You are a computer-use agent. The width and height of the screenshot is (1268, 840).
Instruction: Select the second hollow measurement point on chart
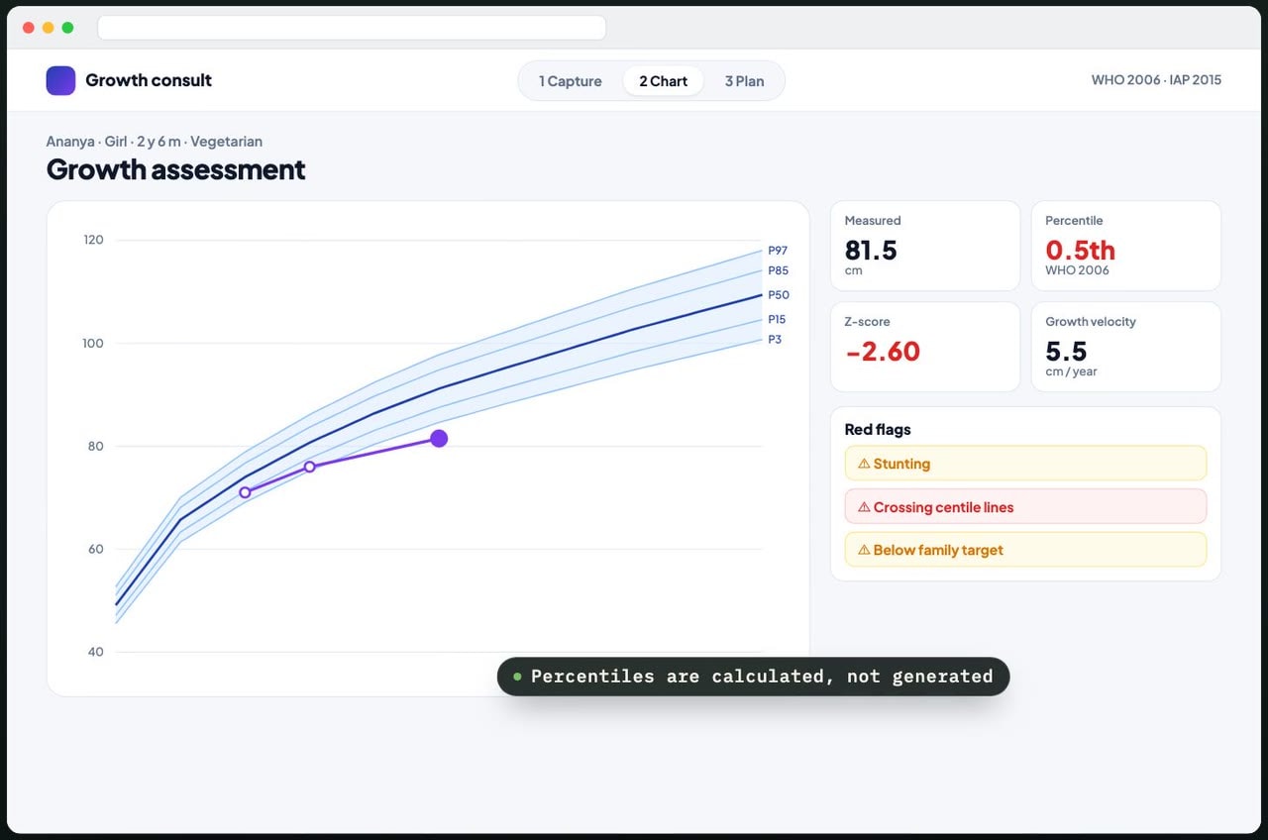tap(309, 467)
